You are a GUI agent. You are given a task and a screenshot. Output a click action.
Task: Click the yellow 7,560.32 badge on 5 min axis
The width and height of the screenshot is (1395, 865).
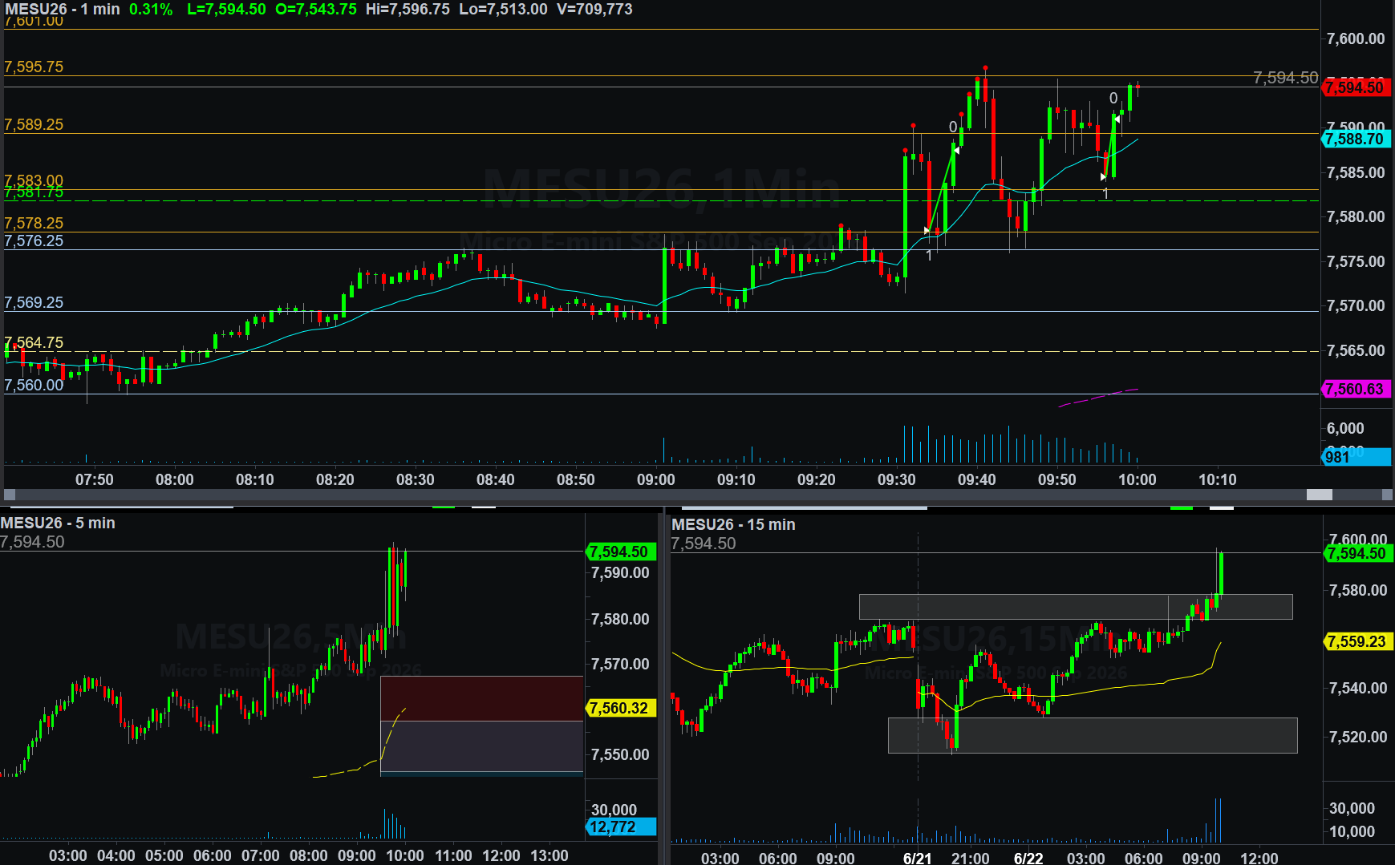(622, 708)
